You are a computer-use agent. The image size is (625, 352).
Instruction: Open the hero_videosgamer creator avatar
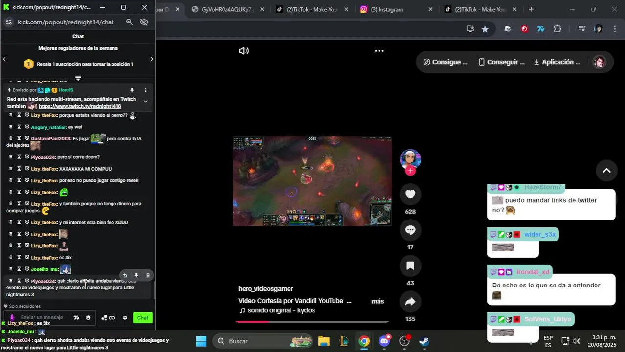click(410, 159)
